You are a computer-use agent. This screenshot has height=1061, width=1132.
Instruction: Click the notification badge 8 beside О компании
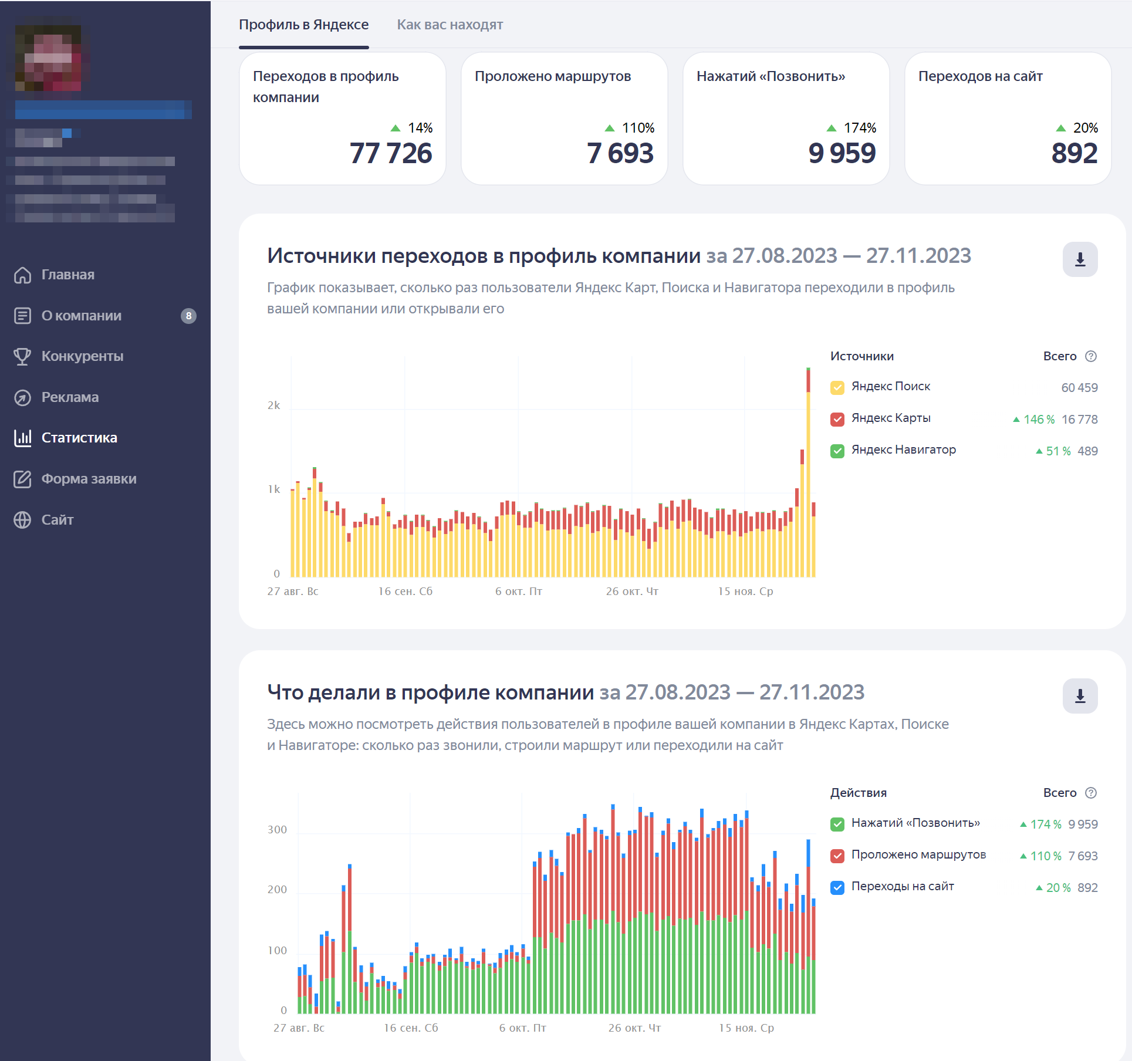[x=188, y=316]
